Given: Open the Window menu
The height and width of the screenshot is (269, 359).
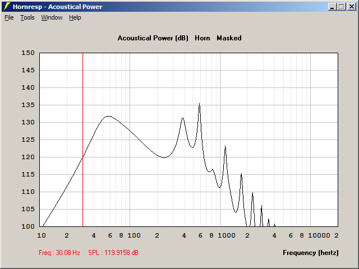Looking at the screenshot, I should (x=52, y=17).
